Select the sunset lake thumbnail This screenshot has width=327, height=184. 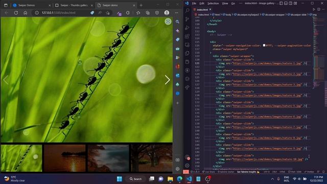click(65, 158)
